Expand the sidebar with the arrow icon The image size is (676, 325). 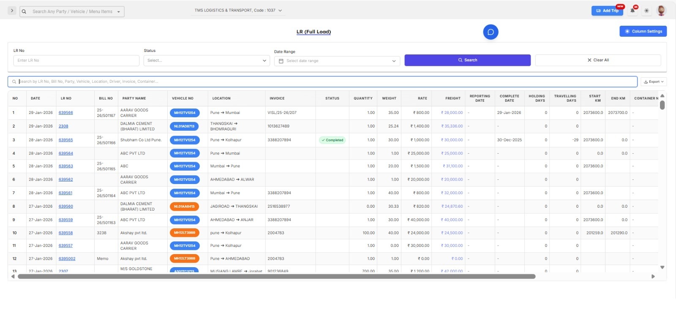click(12, 11)
